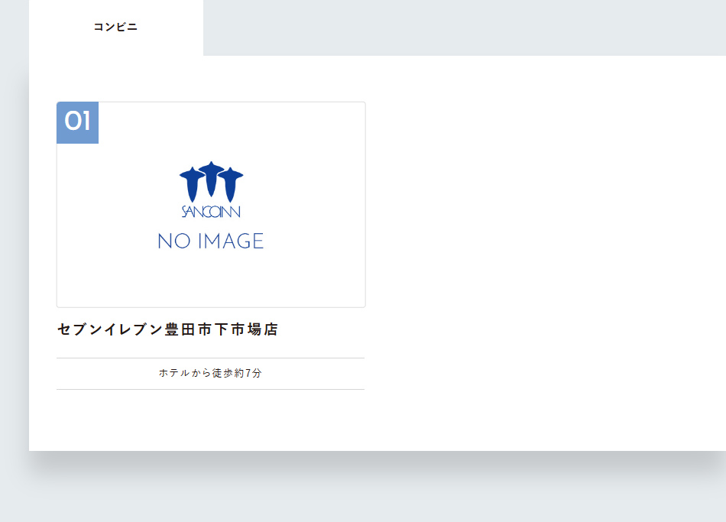Open the セブンイレブン豊田市下市場店 store link

pyautogui.click(x=168, y=329)
